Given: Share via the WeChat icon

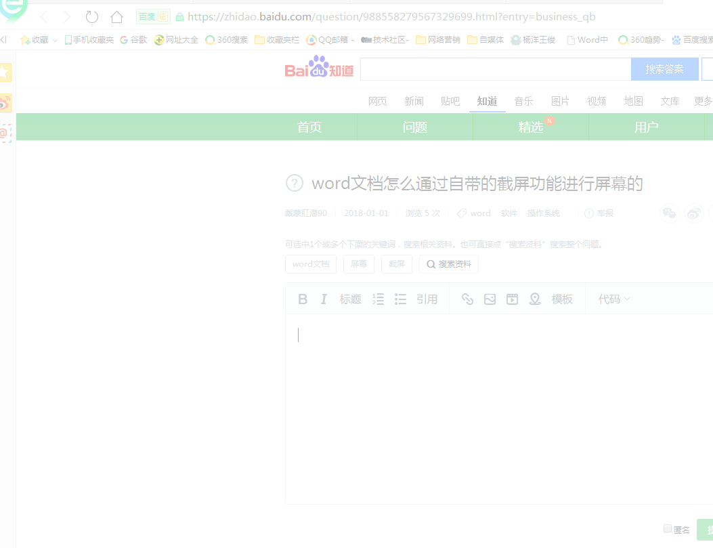Looking at the screenshot, I should tap(670, 213).
